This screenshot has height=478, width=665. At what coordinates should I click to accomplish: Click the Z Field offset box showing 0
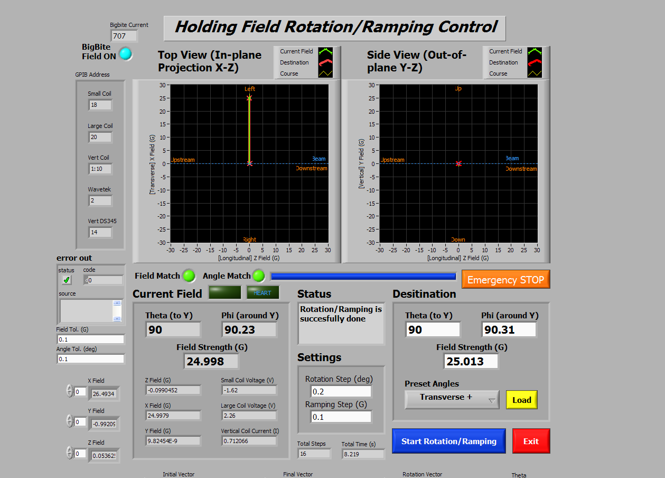[x=80, y=454]
